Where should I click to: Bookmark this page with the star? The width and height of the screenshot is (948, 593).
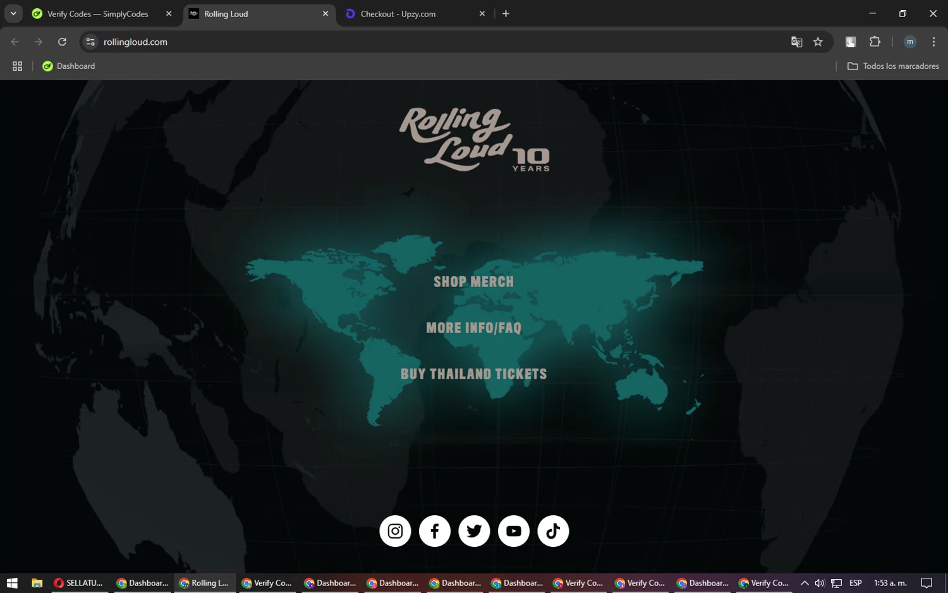[818, 42]
